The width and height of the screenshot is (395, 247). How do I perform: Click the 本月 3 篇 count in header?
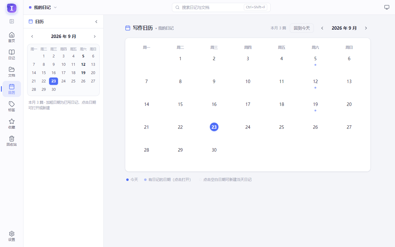click(x=278, y=28)
